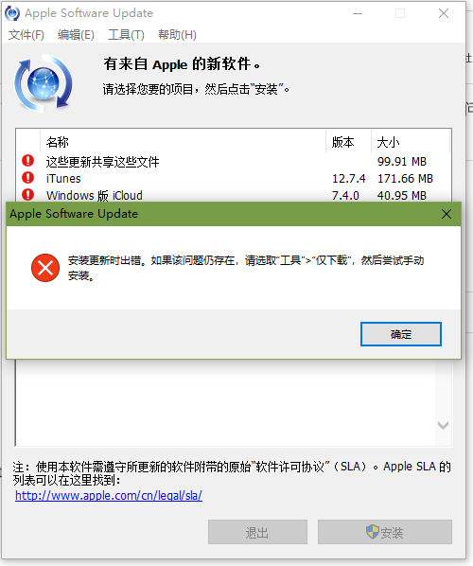The image size is (473, 566).
Task: Open the 工具(T) menu
Action: pos(126,35)
